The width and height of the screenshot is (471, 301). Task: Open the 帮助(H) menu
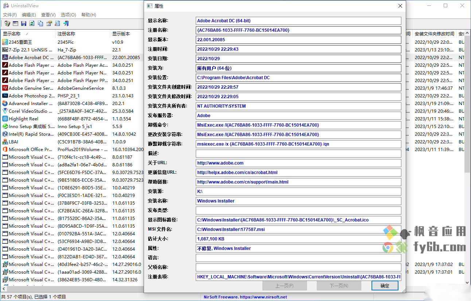click(x=89, y=15)
